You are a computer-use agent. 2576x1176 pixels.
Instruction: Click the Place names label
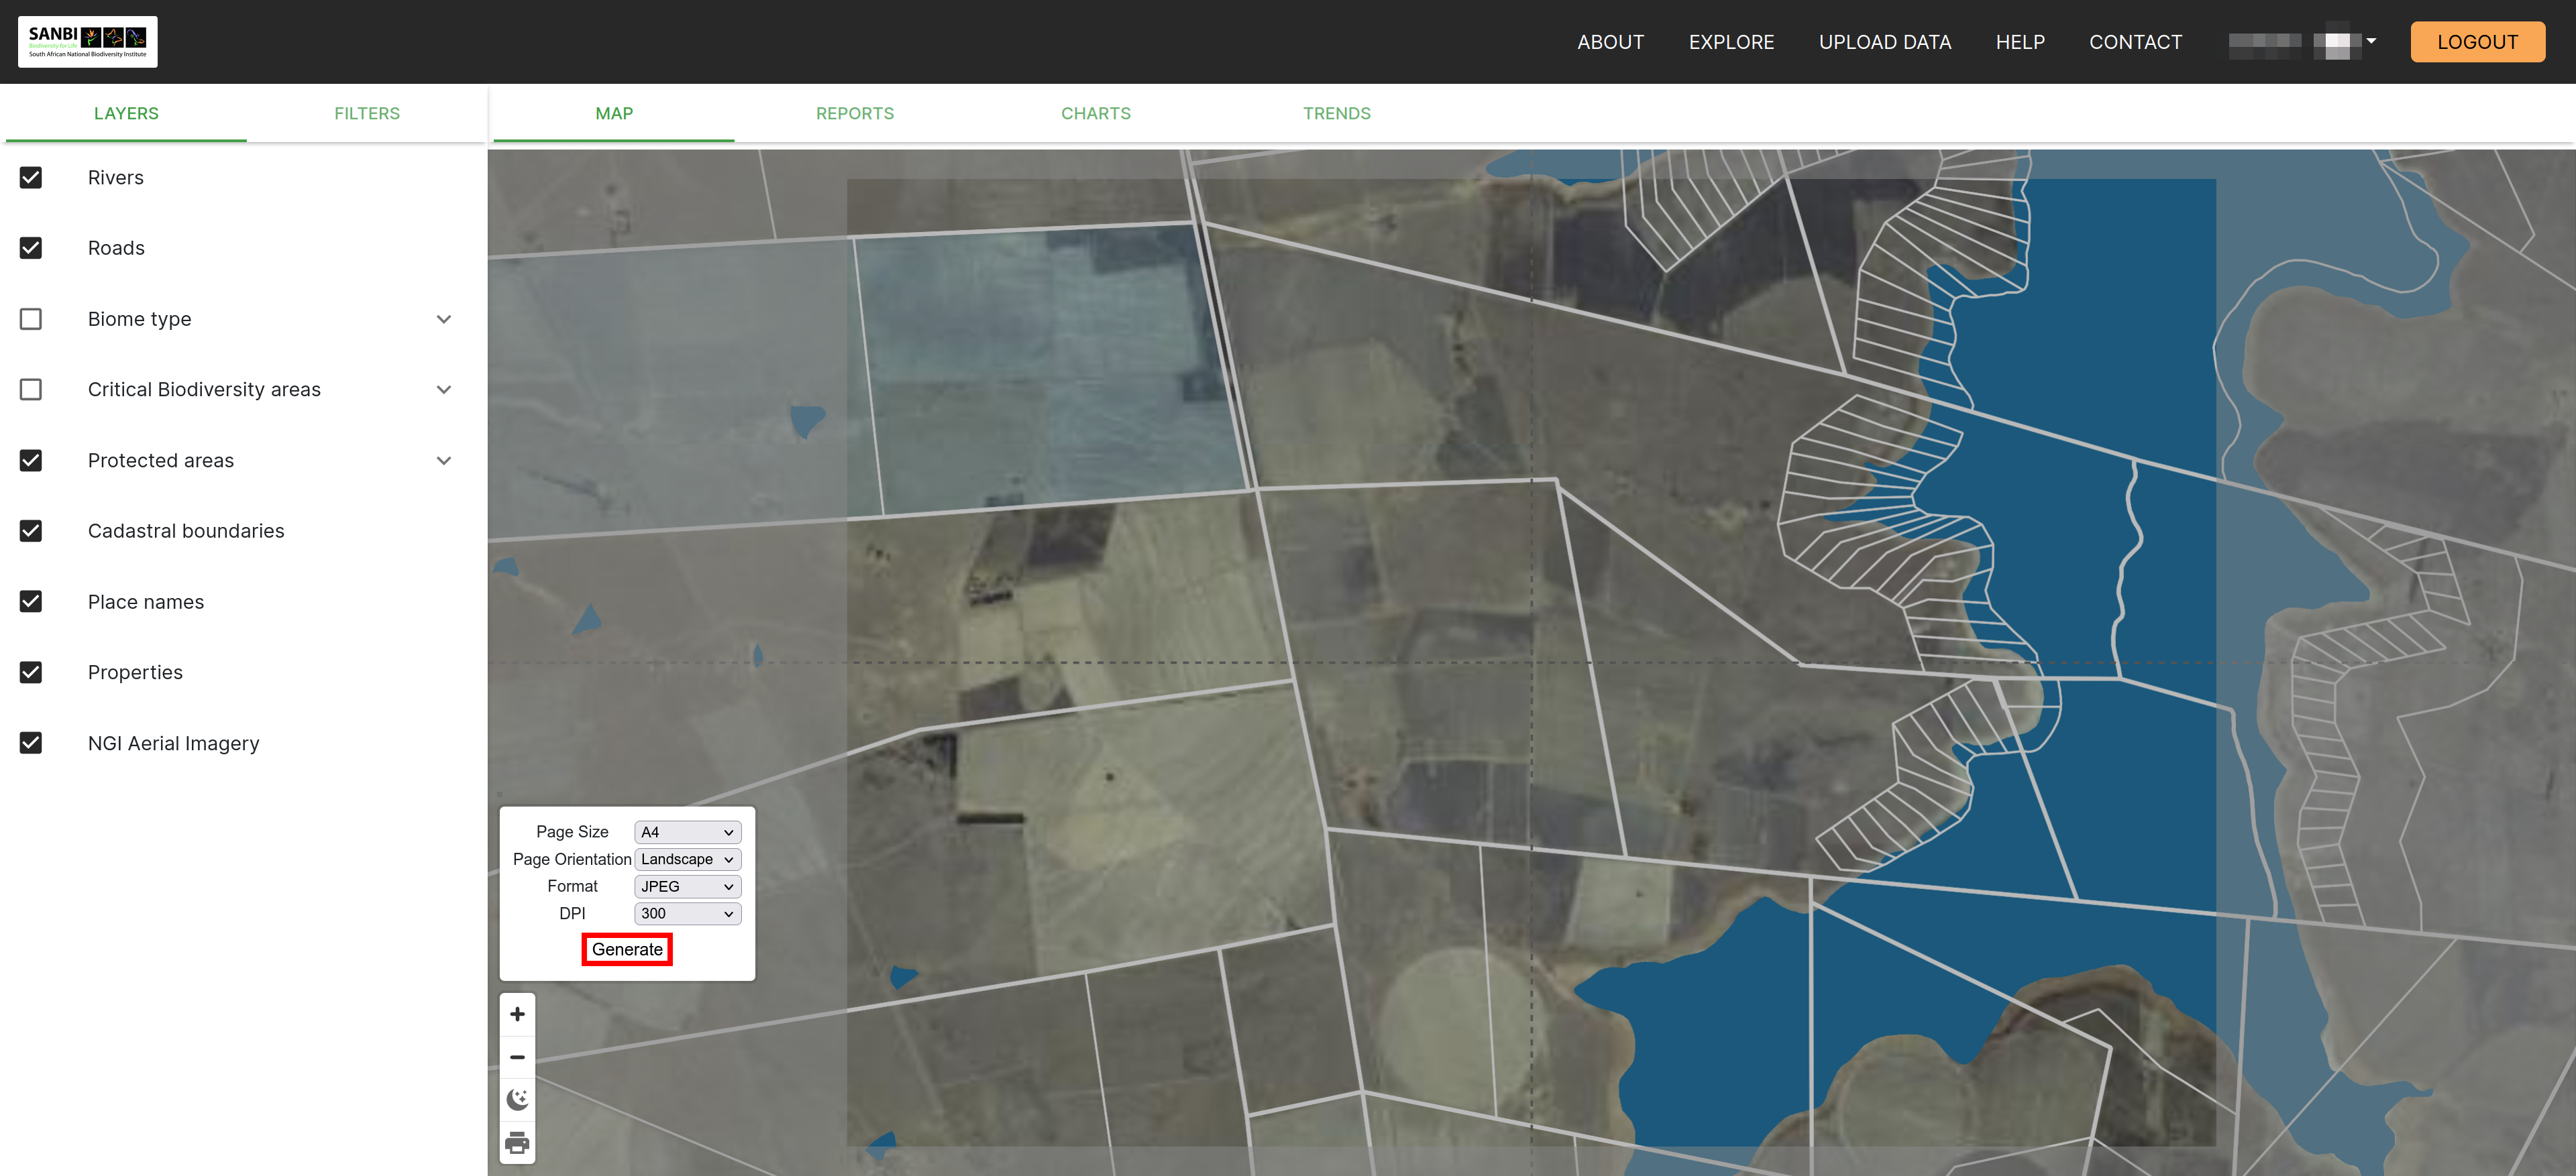coord(146,601)
